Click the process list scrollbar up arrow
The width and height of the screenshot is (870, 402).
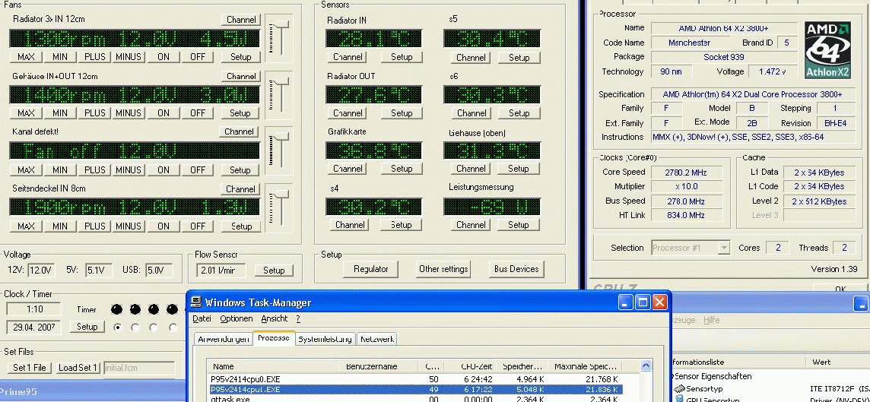(x=646, y=366)
